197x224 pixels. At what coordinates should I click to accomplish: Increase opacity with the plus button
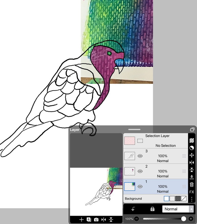191,219
